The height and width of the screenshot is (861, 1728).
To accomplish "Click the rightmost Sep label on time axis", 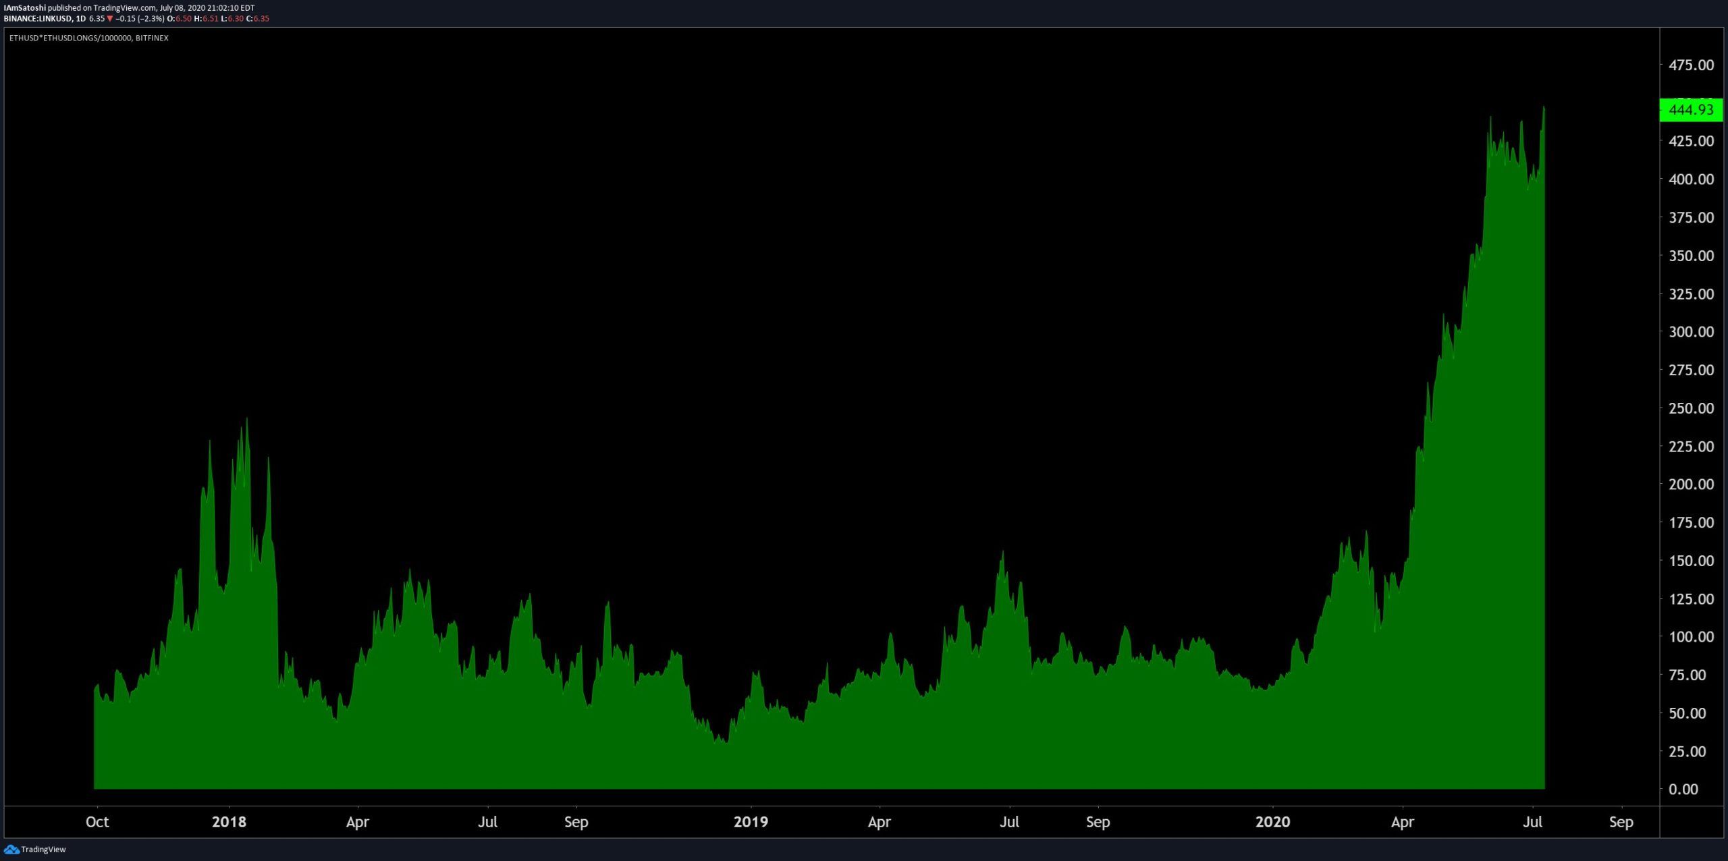I will tap(1621, 822).
